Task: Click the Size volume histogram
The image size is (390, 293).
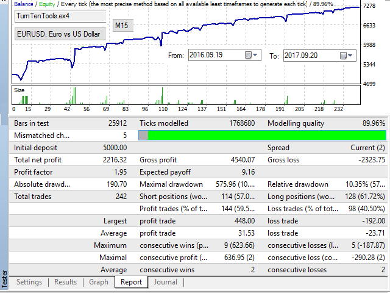Action: tap(183, 96)
